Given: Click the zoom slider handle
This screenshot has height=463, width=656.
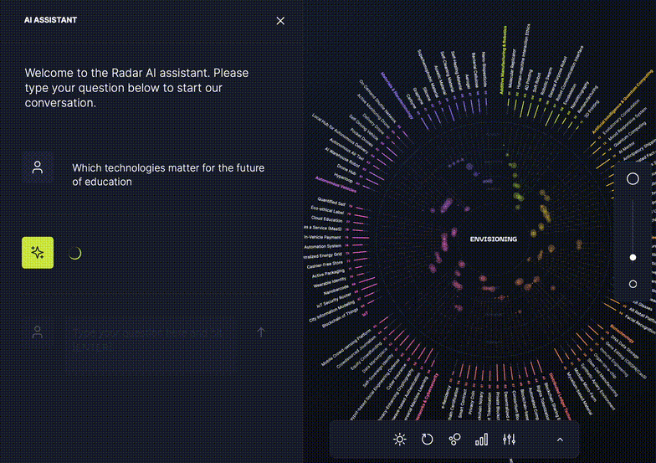Looking at the screenshot, I should click(x=633, y=257).
